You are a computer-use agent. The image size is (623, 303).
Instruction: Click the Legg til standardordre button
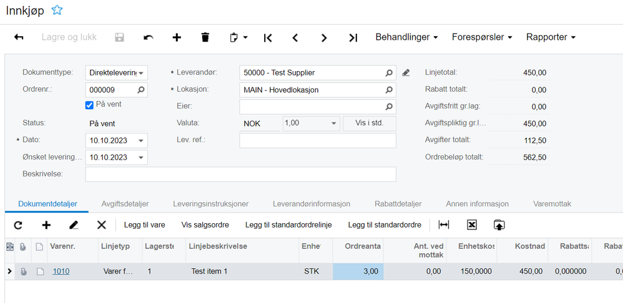tap(385, 225)
